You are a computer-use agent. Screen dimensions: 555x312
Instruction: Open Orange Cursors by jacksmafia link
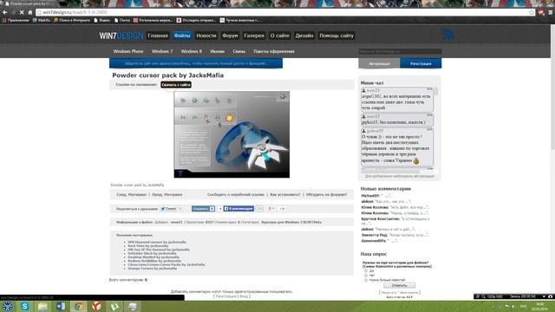153,269
